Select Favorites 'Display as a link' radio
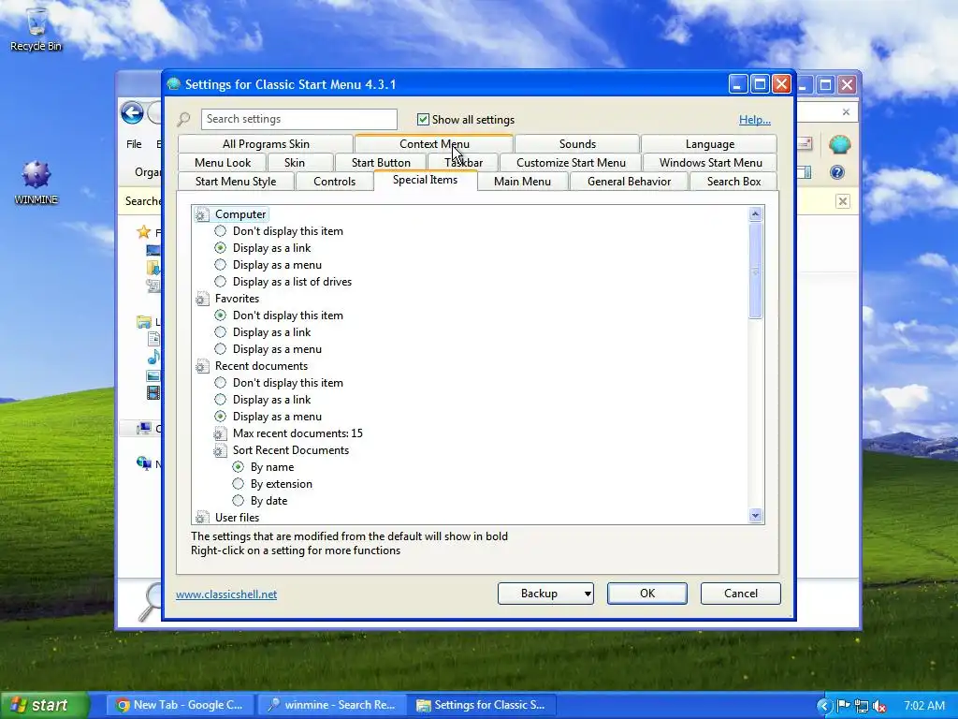This screenshot has height=719, width=958. pyautogui.click(x=220, y=332)
